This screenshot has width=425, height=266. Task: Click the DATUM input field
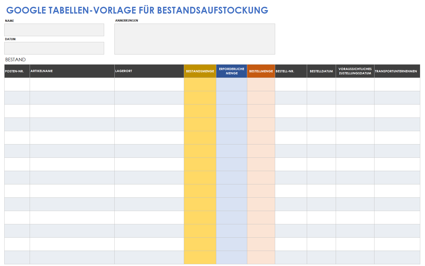54,48
